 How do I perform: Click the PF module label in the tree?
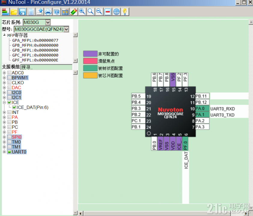(14, 132)
